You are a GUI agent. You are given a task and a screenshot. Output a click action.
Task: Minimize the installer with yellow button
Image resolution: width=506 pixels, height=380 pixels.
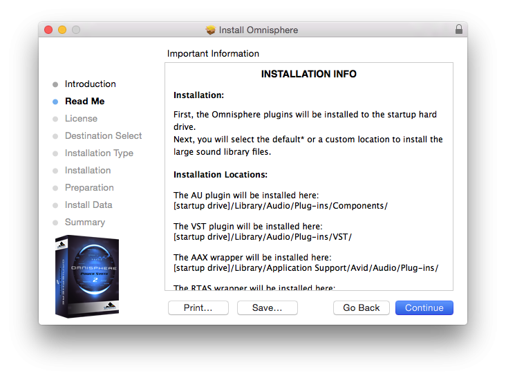point(62,30)
